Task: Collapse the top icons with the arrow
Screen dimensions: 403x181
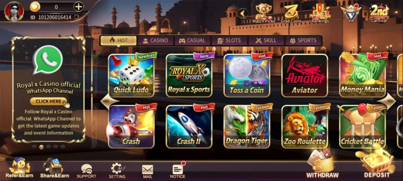Action: pyautogui.click(x=243, y=14)
